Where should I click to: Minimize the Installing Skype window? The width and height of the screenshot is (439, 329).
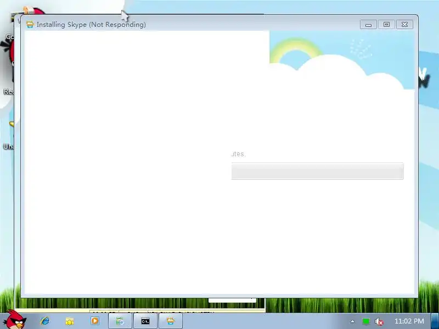tap(368, 25)
